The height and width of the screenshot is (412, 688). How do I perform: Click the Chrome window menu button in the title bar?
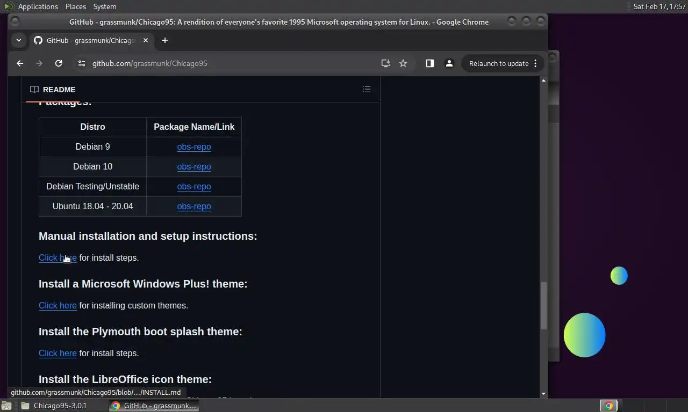pyautogui.click(x=15, y=21)
